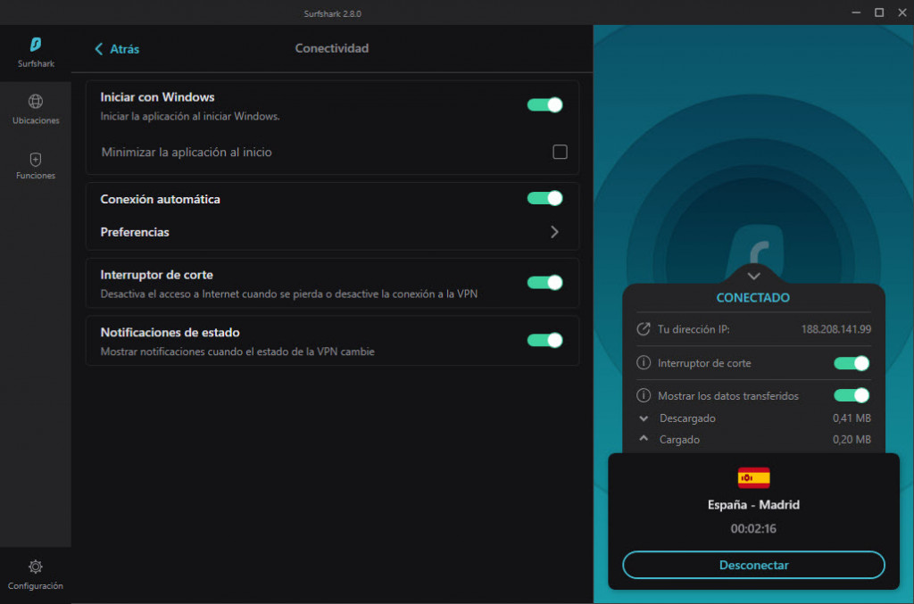Collapse the connection details chevron above CONECTADO

[x=753, y=276]
